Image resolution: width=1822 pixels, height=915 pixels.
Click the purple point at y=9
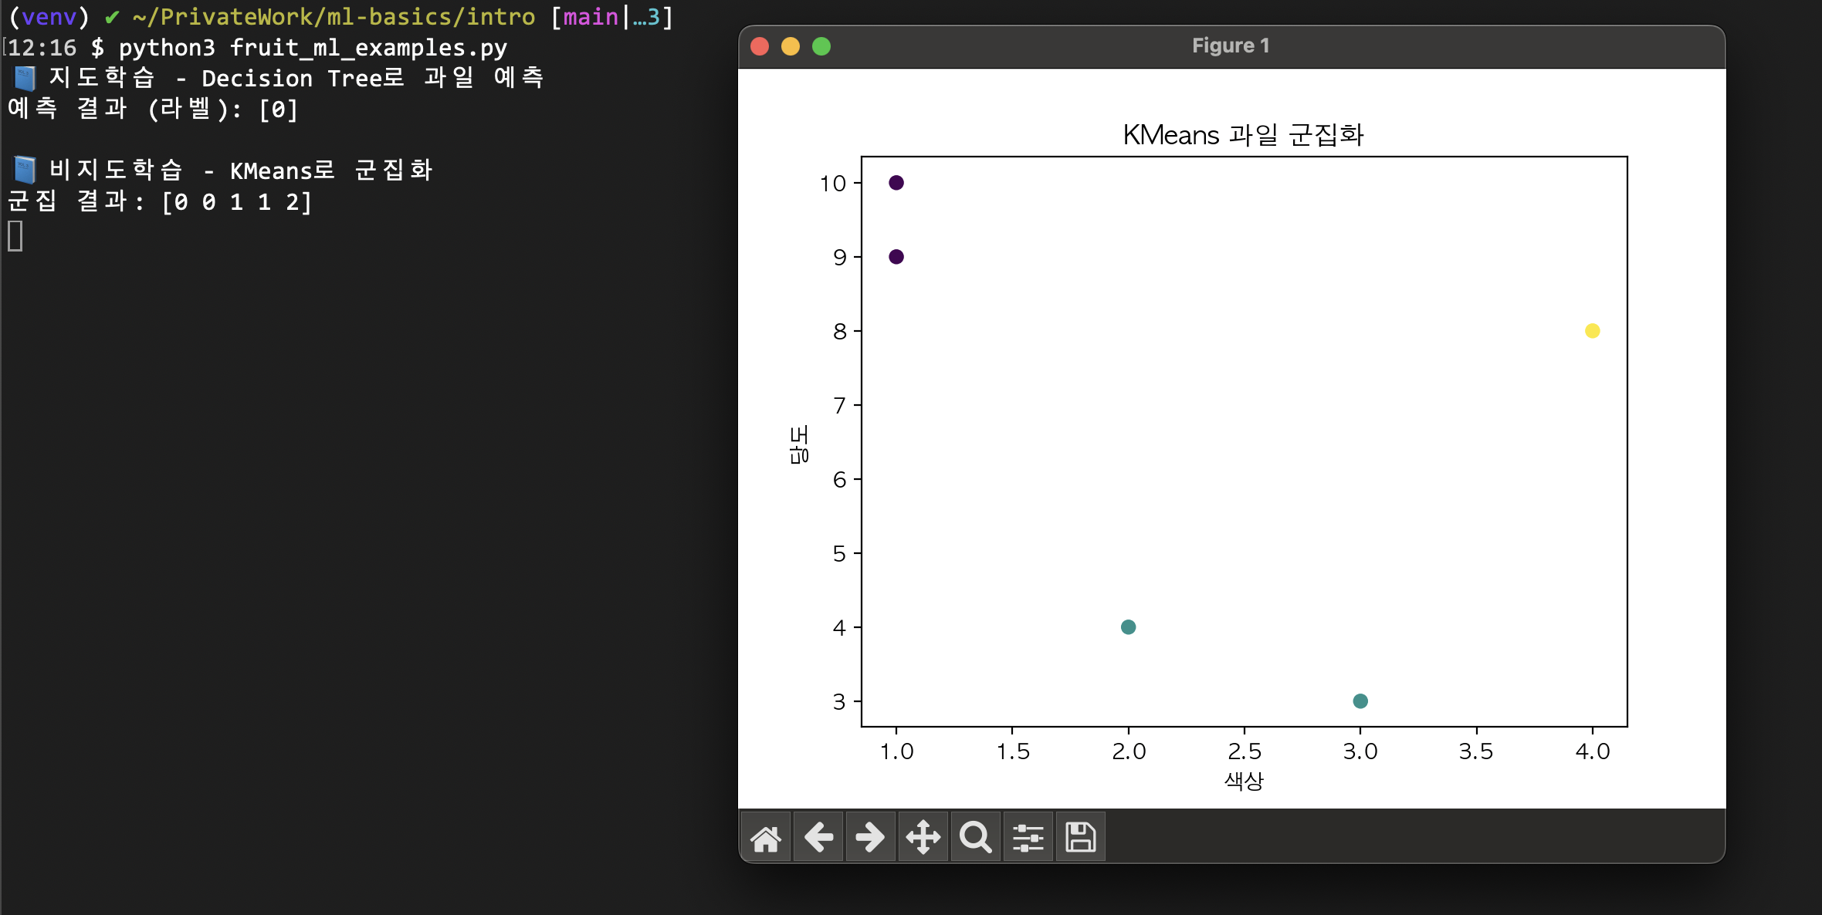click(x=896, y=257)
